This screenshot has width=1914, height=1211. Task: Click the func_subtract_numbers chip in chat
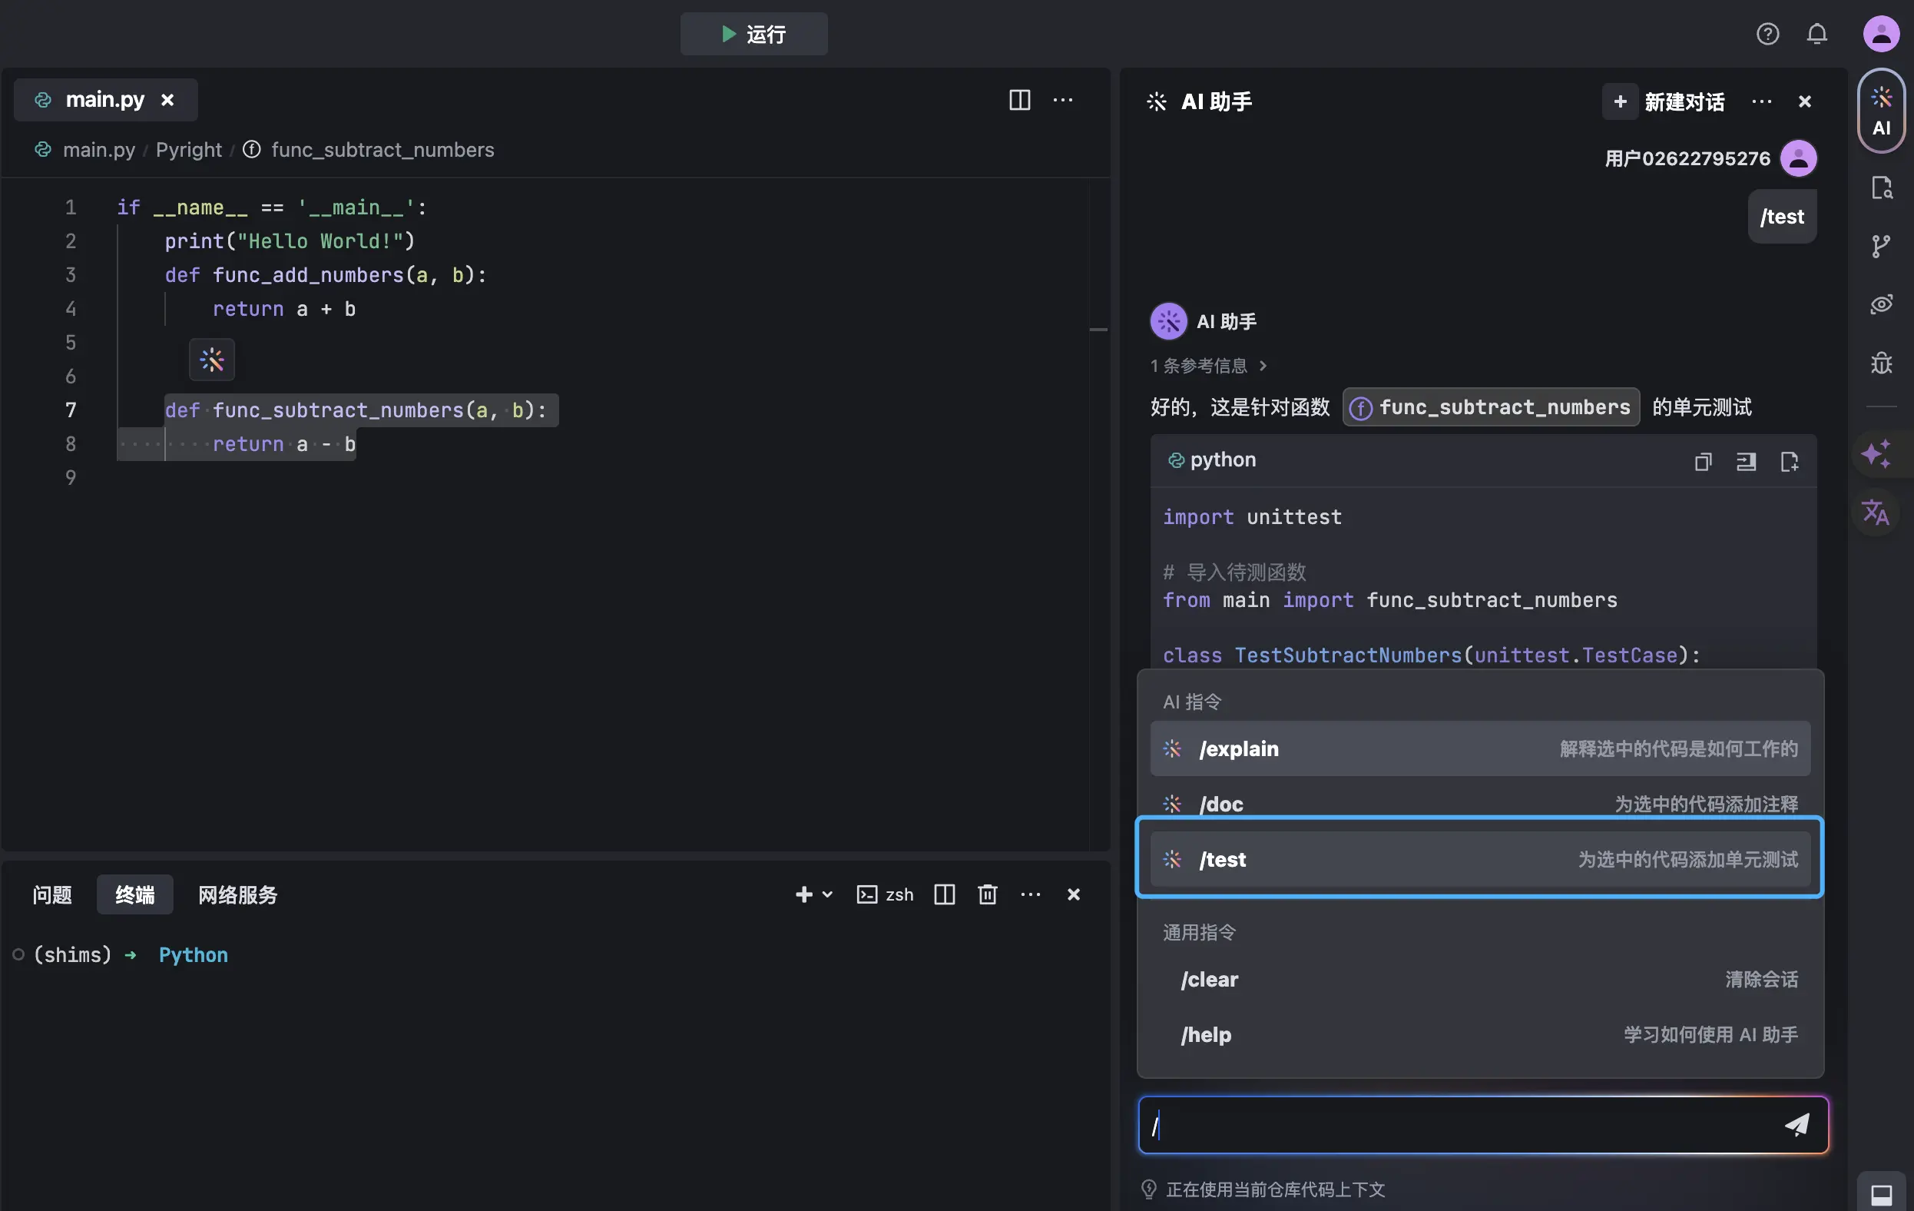(1490, 407)
